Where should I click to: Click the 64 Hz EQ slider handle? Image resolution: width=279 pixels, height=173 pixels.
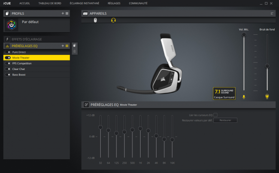[108, 130]
